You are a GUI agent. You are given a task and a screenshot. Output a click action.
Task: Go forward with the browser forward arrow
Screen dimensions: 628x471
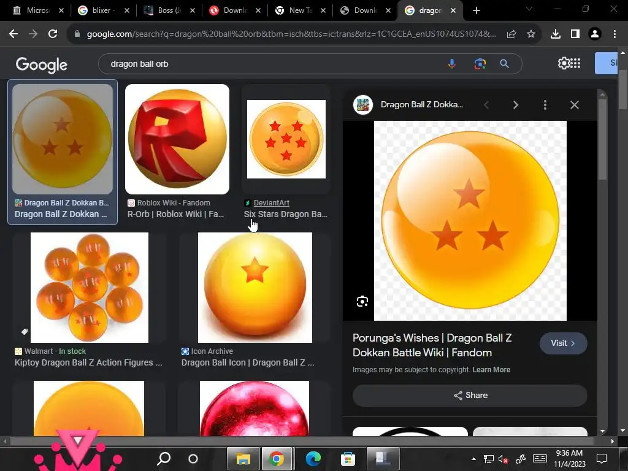point(33,34)
